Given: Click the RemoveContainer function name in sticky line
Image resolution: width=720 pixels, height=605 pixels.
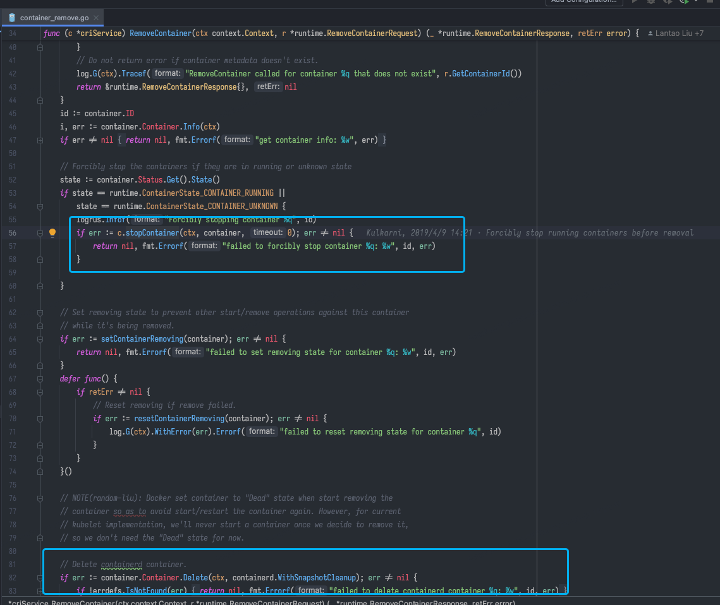Looking at the screenshot, I should (161, 33).
